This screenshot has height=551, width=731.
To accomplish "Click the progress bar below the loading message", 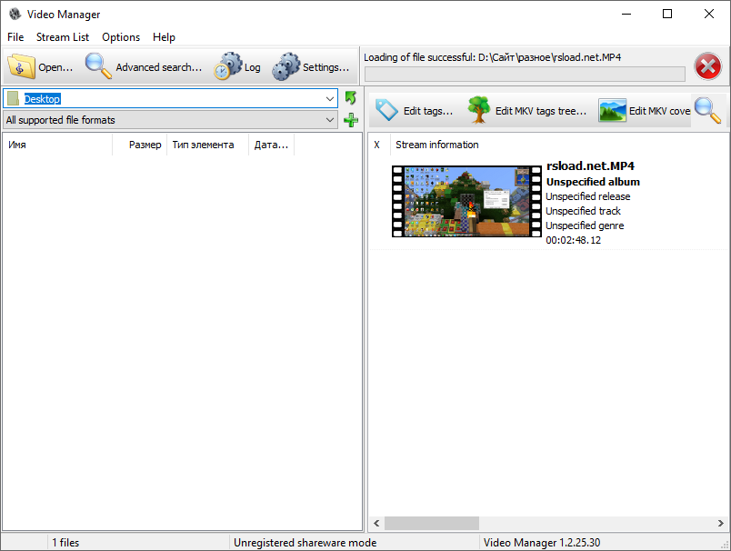I will tap(527, 75).
